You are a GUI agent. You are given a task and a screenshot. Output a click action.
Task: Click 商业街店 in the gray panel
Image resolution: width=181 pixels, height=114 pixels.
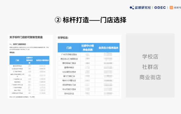pos(150,77)
